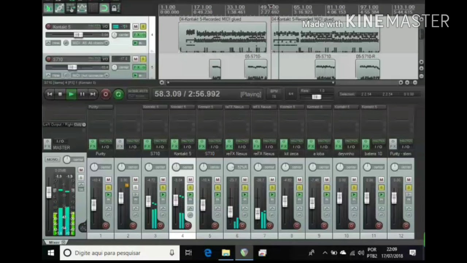Click Kontakt 5 pan knob in track panel
The image size is (467, 263).
click(x=115, y=35)
